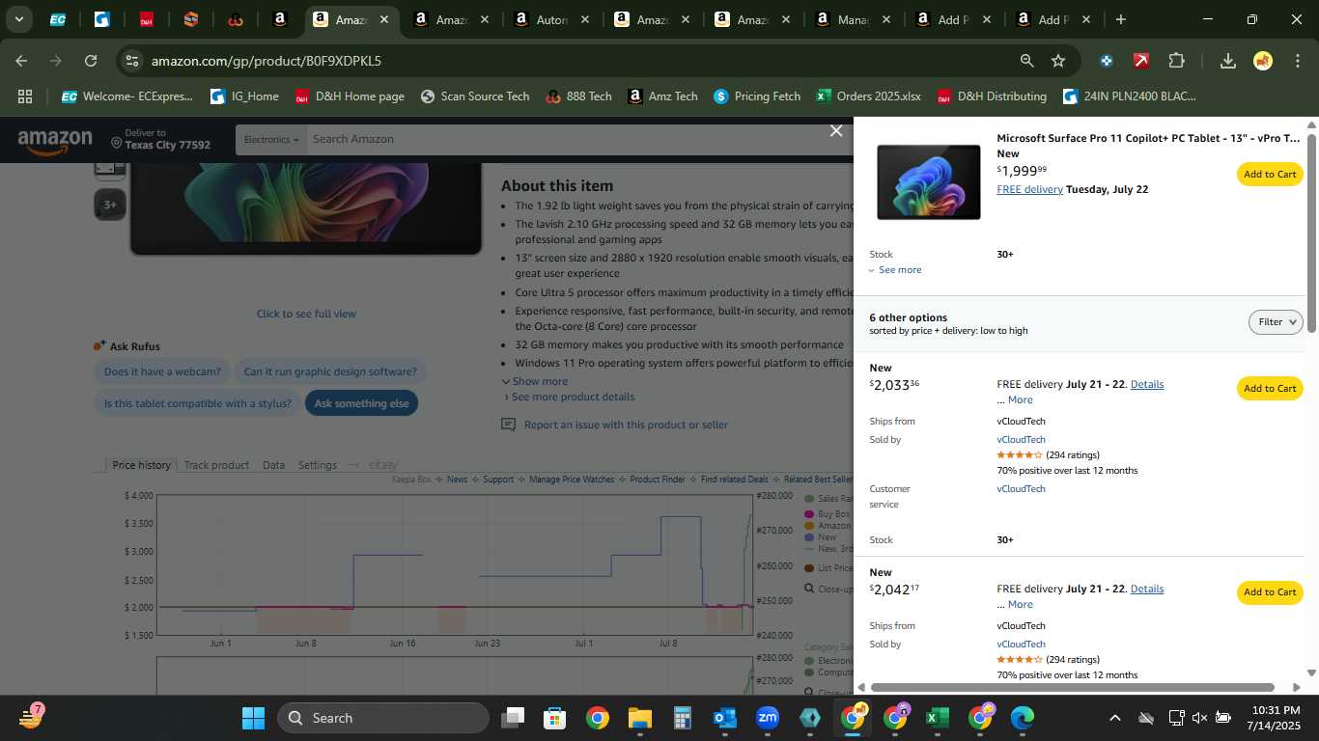The width and height of the screenshot is (1319, 741).
Task: Click the volume icon in system tray
Action: point(1199,718)
